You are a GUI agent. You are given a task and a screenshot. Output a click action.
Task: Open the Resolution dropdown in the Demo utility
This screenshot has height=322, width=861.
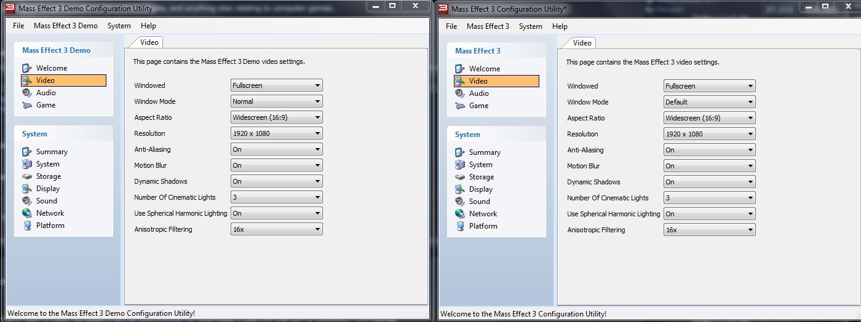(277, 133)
